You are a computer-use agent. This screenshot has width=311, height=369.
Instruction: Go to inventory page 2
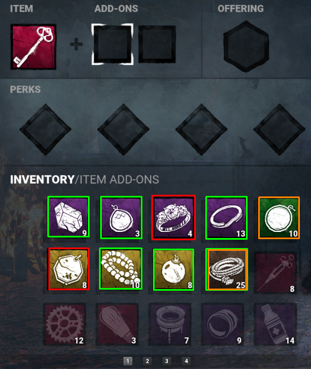(x=147, y=361)
